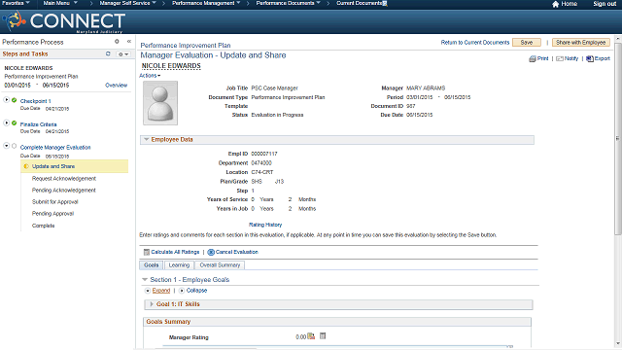Open the Actions dropdown

150,76
